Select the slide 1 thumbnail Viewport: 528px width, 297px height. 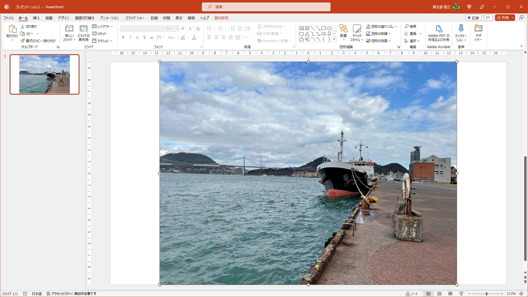coord(45,74)
